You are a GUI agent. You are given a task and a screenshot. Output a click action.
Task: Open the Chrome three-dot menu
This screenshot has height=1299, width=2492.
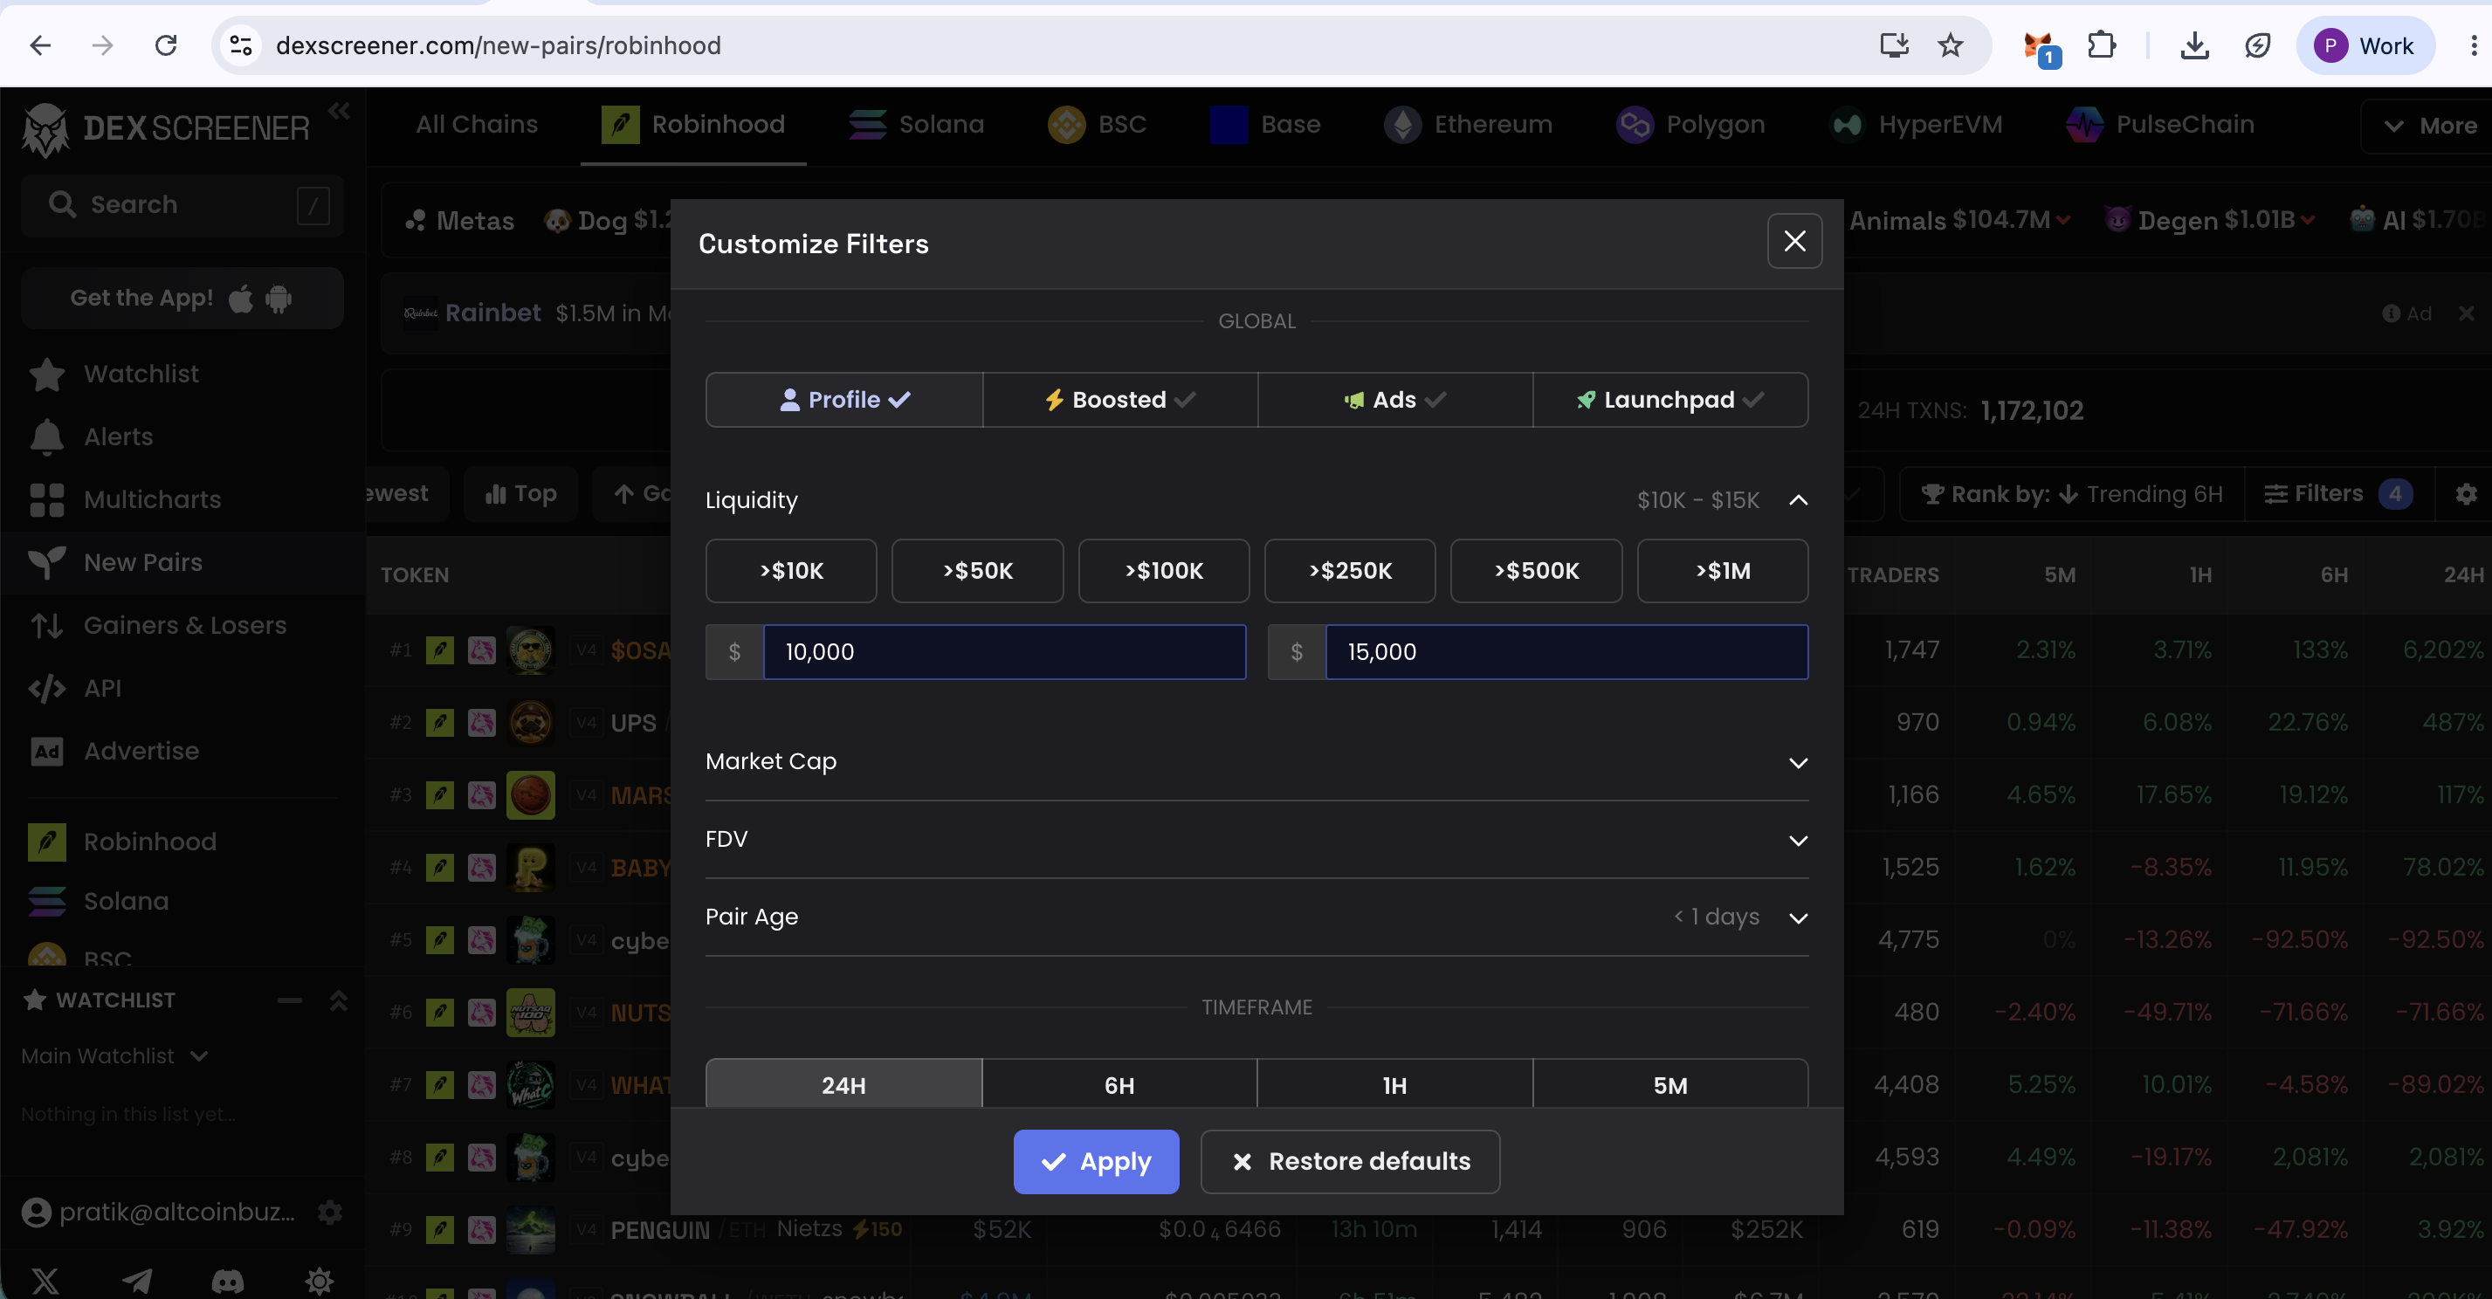click(x=2473, y=45)
